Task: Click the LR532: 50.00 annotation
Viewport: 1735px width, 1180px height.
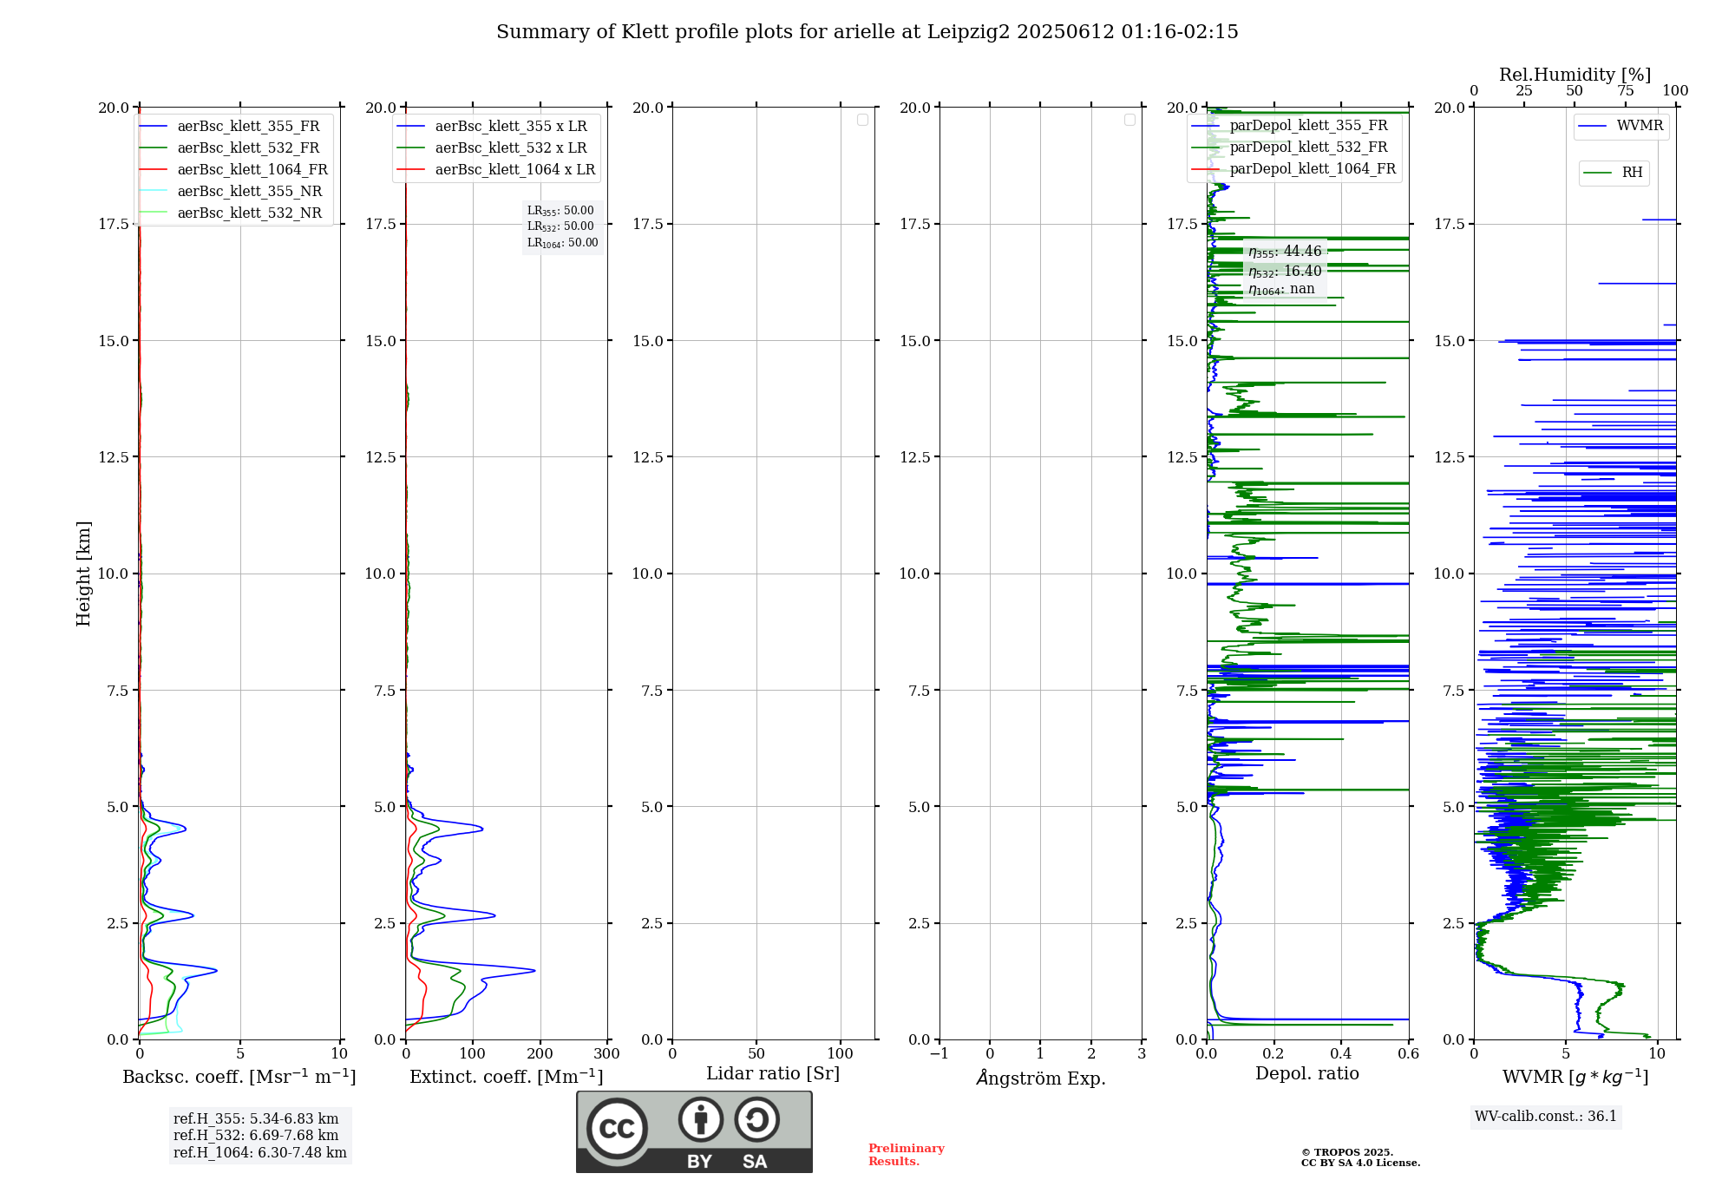Action: 560,226
